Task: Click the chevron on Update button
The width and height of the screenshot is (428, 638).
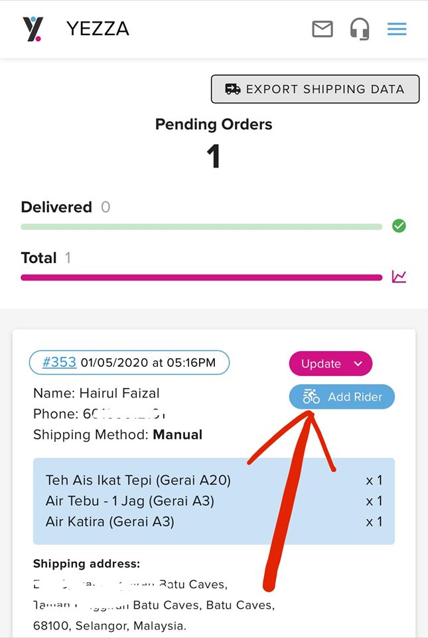Action: 358,364
